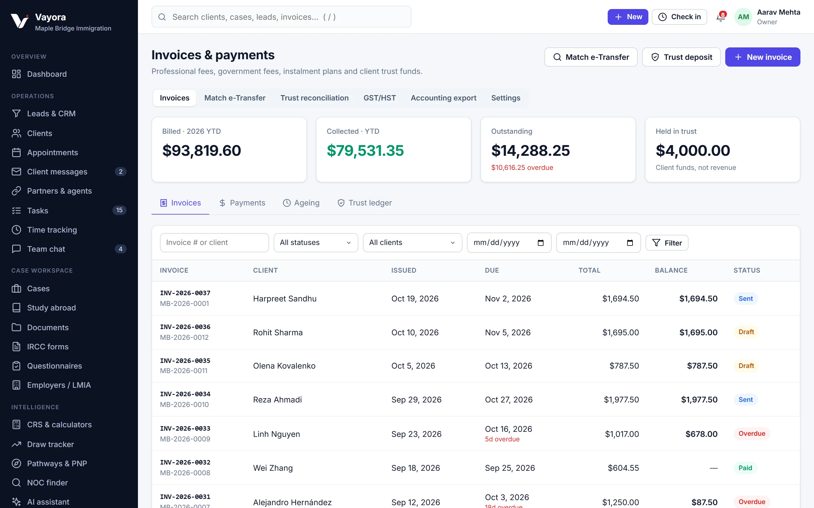Image resolution: width=814 pixels, height=508 pixels.
Task: Focus the Invoice # or client field
Action: (214, 243)
